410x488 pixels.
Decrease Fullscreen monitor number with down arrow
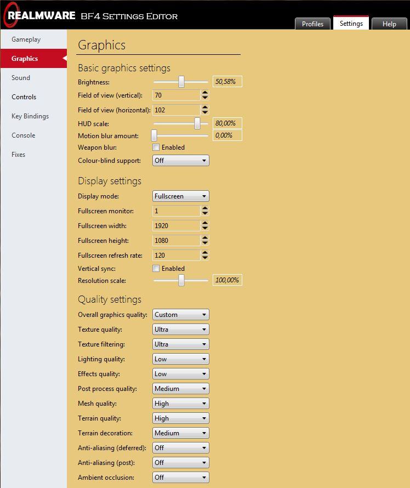click(204, 213)
